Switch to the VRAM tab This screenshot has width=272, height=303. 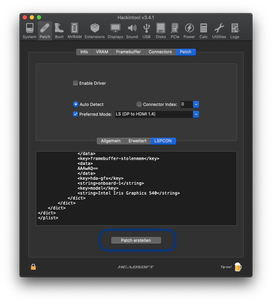click(102, 52)
